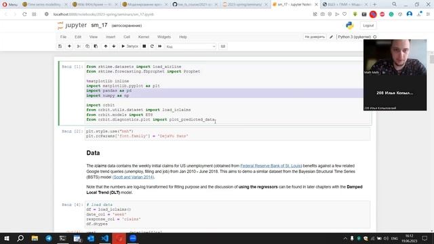Add page to bookmarks with heart icon

[344, 14]
